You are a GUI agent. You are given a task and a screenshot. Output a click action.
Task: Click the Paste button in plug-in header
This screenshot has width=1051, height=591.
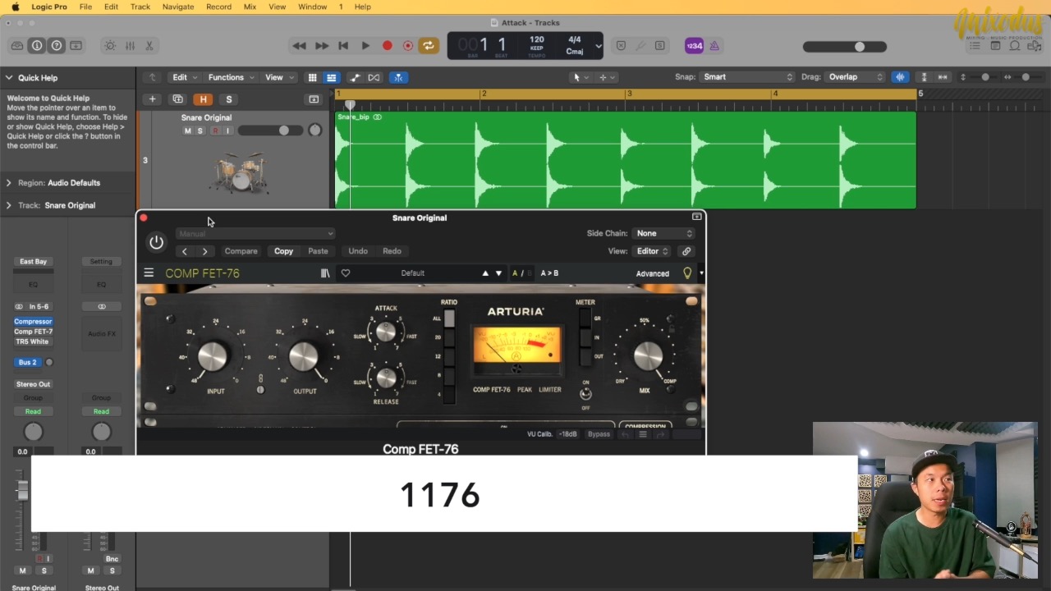[318, 251]
